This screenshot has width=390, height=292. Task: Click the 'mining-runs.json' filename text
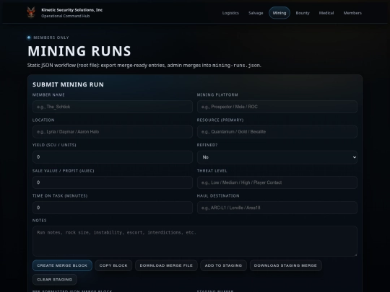(236, 66)
